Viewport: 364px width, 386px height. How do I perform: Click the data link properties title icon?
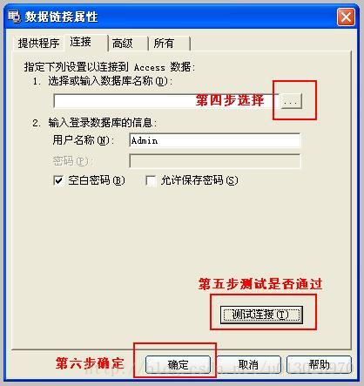[14, 17]
